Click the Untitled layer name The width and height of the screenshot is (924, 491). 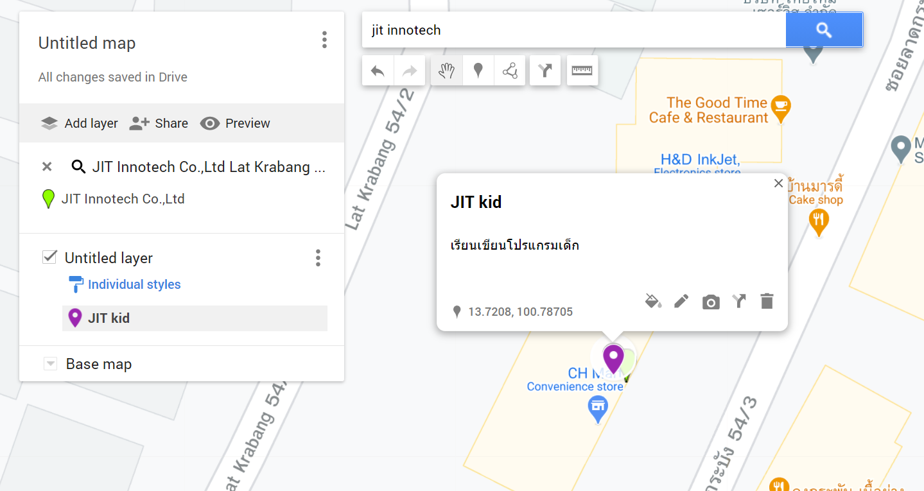point(109,258)
